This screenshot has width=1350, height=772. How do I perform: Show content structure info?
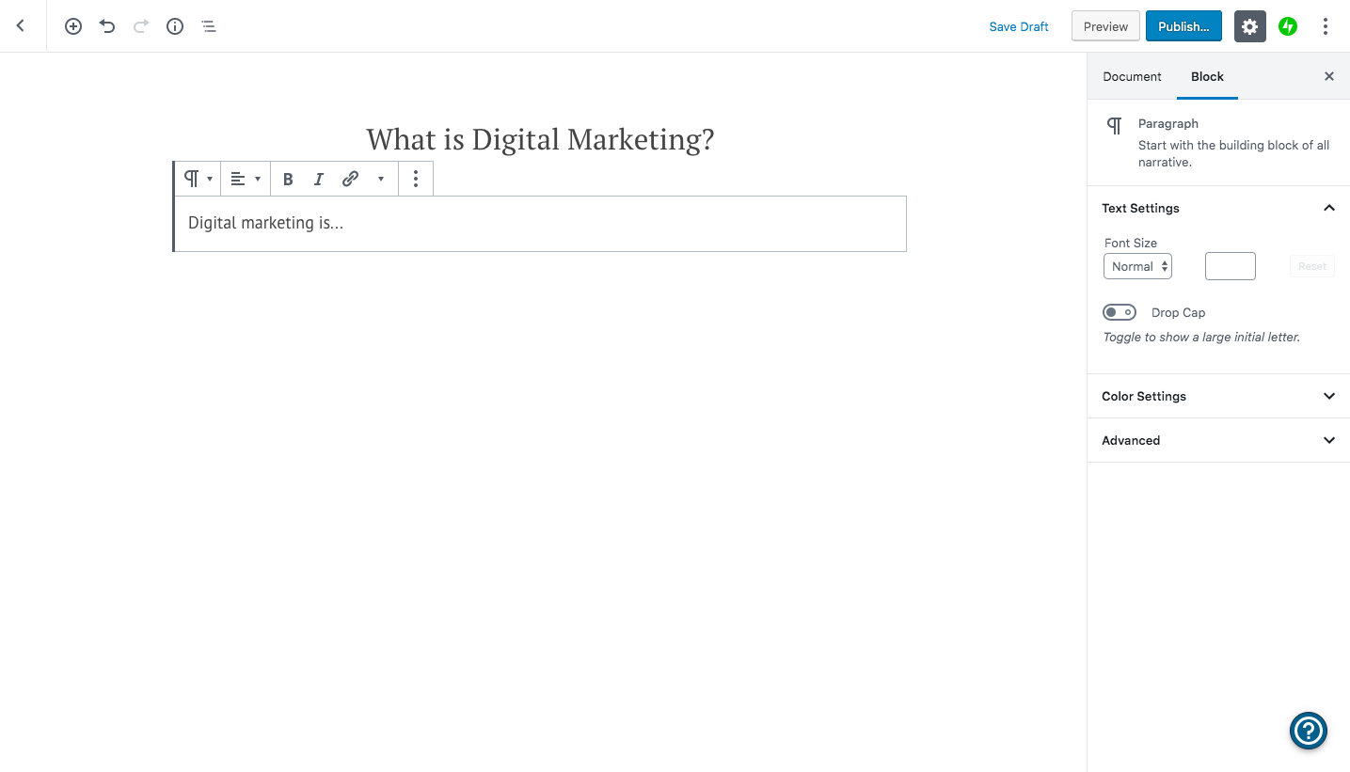175,26
